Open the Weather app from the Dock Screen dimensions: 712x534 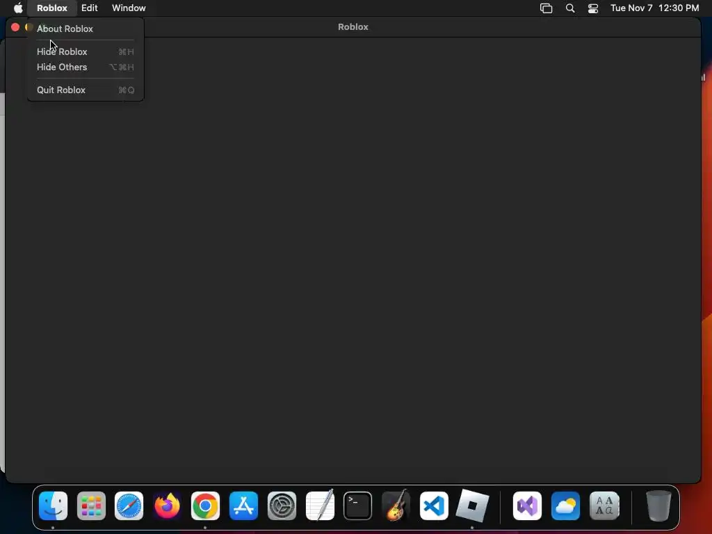[x=565, y=506]
